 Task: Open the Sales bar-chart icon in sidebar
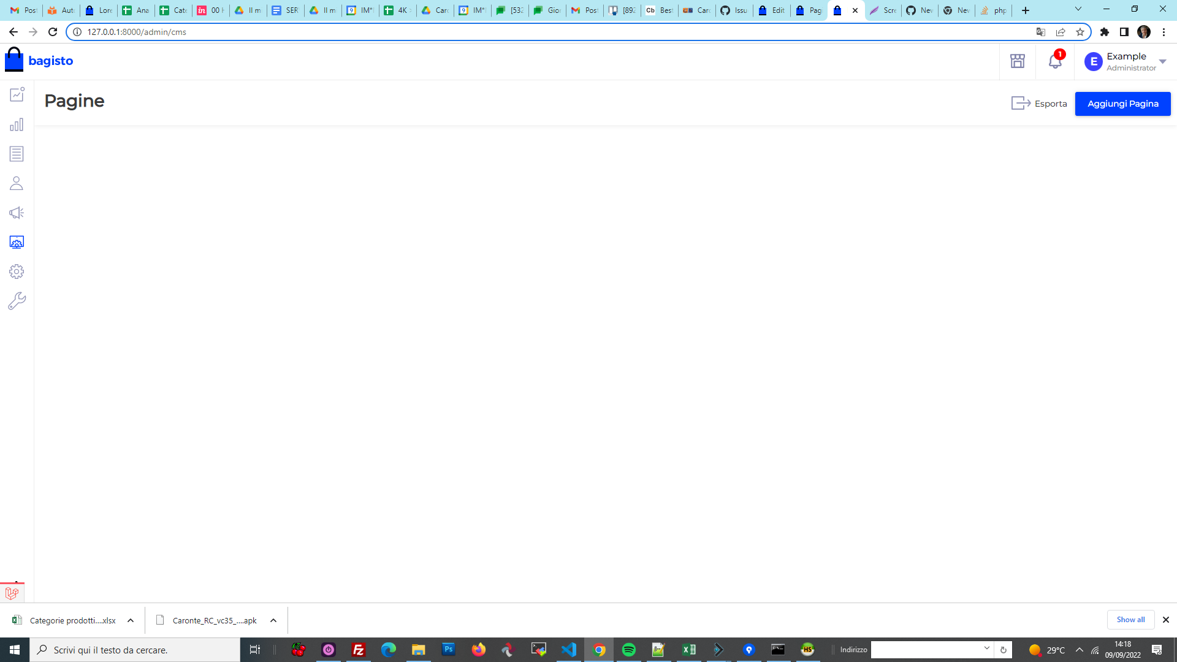(16, 124)
